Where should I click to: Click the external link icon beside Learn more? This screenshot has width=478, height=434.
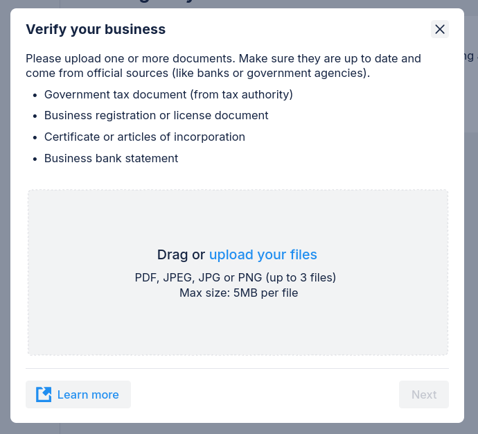click(x=44, y=394)
